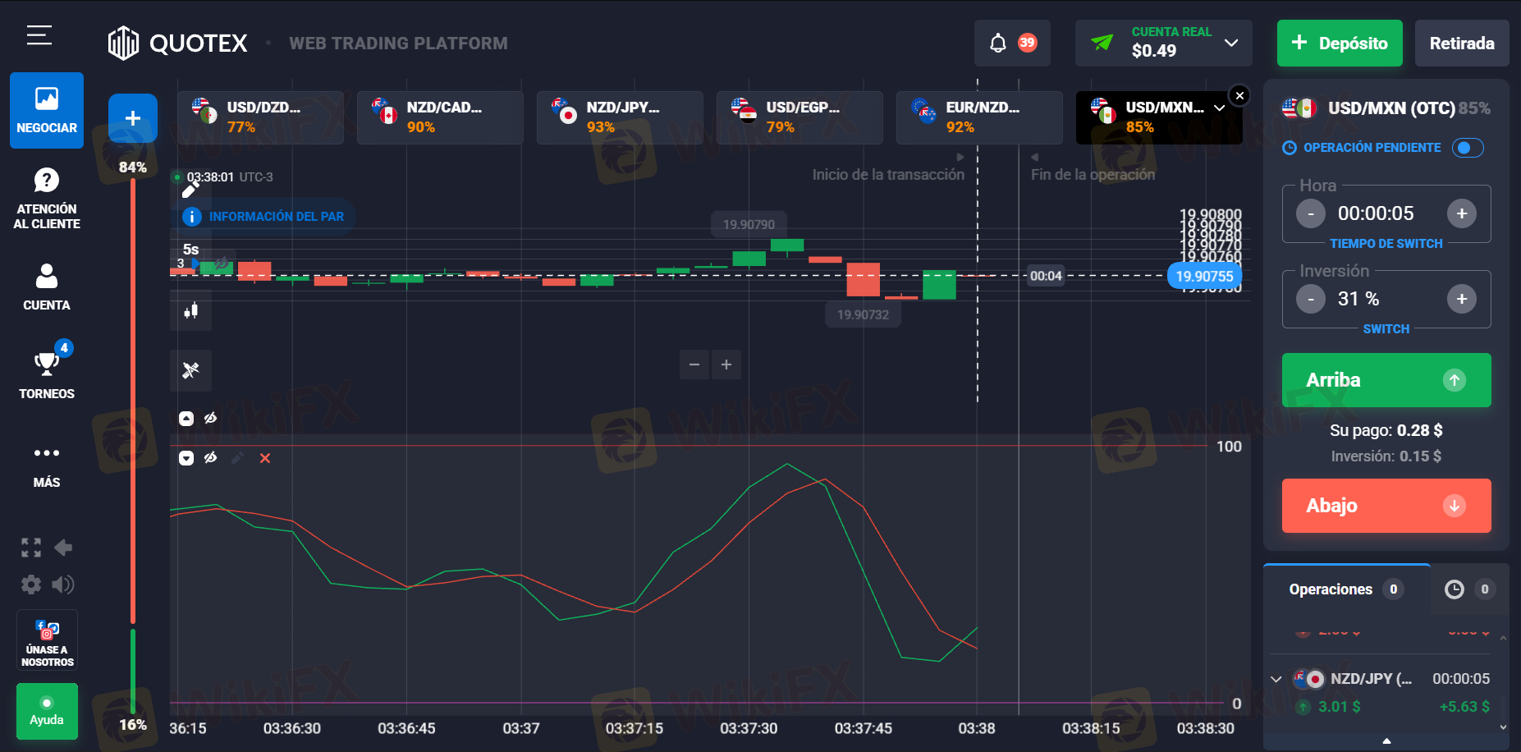
Task: Open the pending operations clock tab
Action: pos(1468,589)
